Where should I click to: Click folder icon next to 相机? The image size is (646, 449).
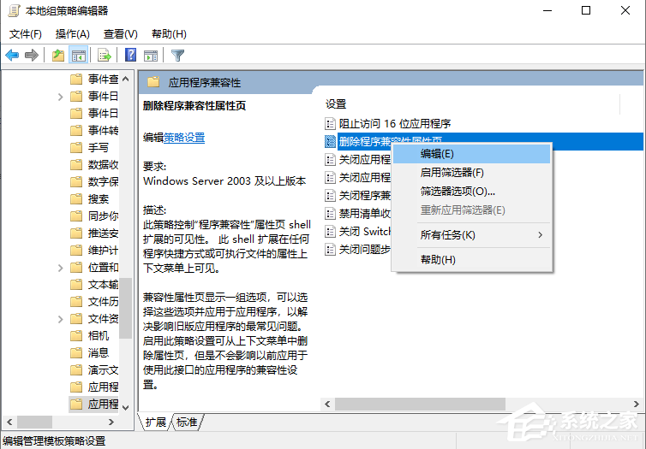(x=76, y=336)
